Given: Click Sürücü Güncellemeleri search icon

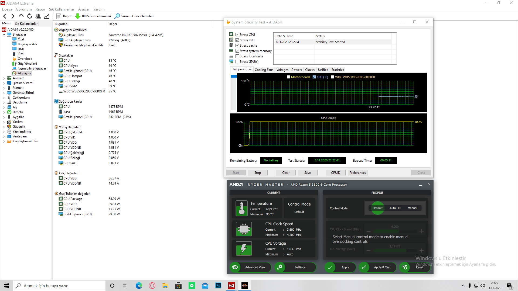Looking at the screenshot, I should pos(117,16).
